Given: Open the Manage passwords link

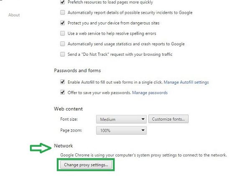Looking at the screenshot, I should (x=150, y=93).
